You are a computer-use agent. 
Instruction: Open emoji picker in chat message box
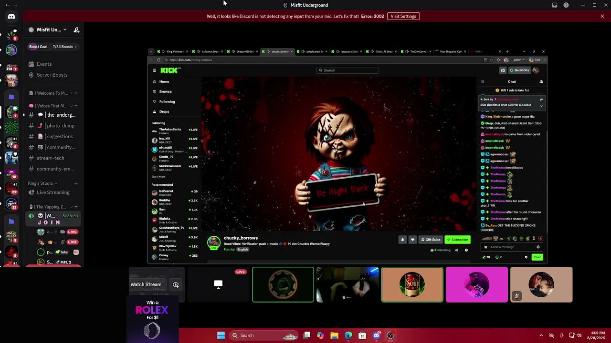click(x=538, y=247)
